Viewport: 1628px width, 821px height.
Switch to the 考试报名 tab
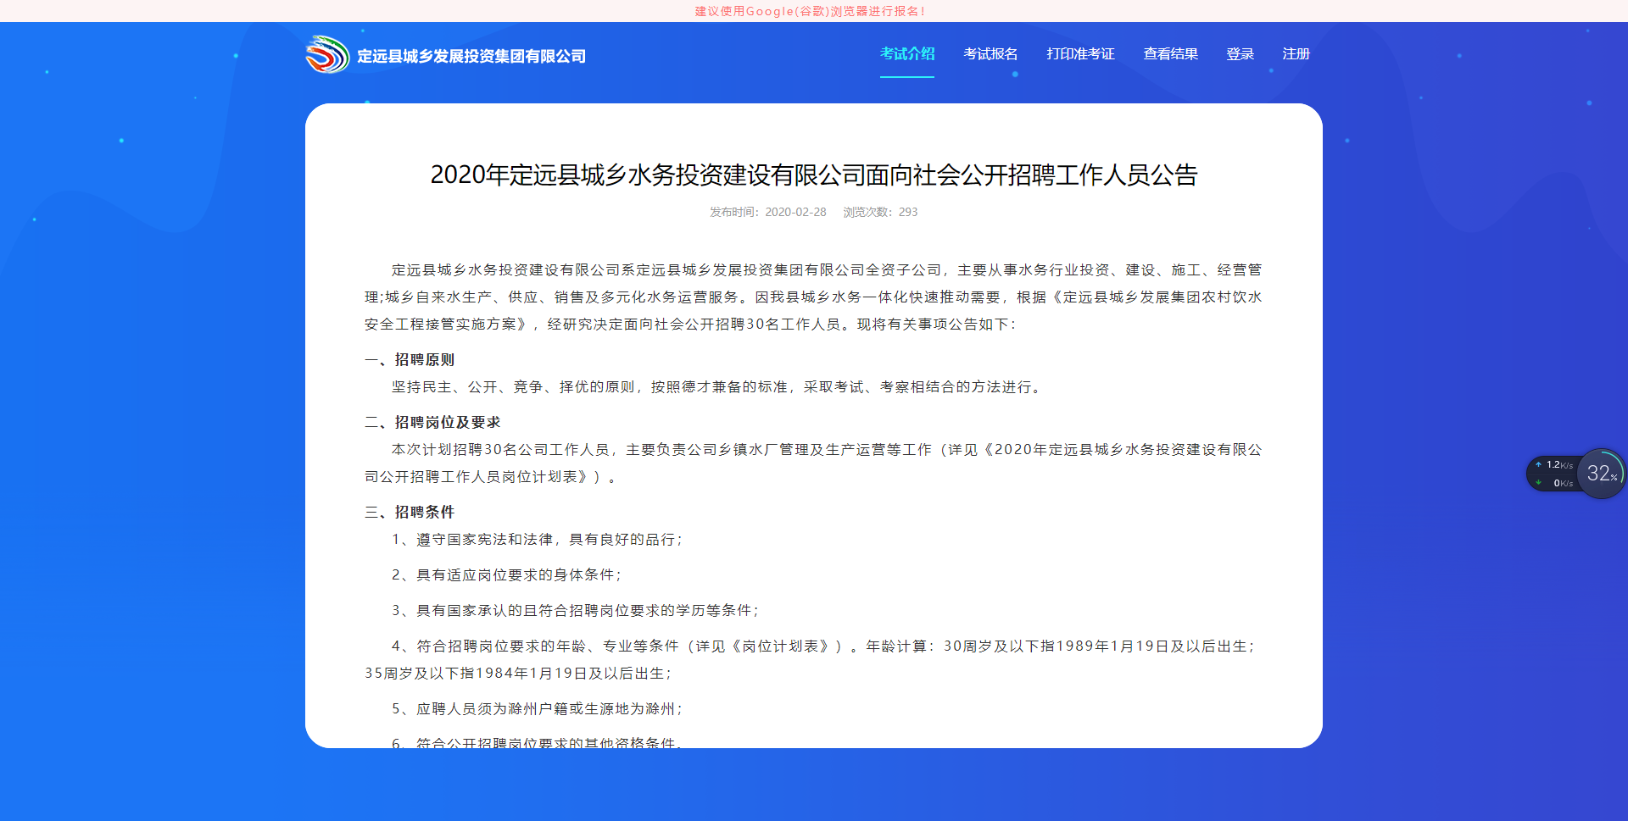pos(990,53)
